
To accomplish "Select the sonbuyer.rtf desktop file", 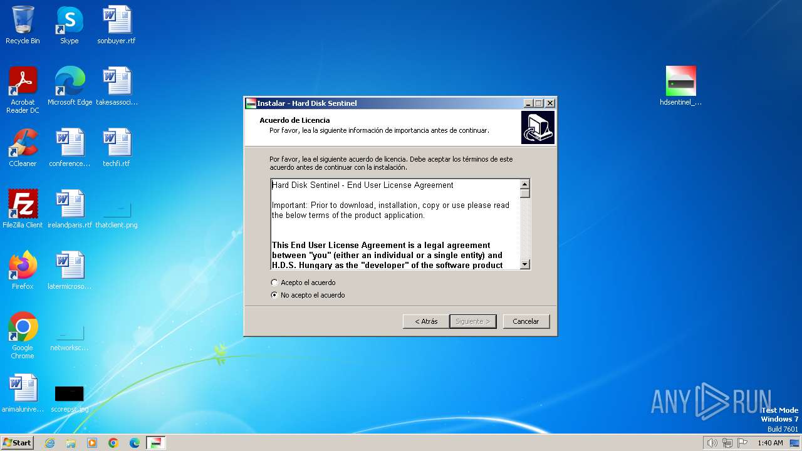I will pyautogui.click(x=117, y=25).
